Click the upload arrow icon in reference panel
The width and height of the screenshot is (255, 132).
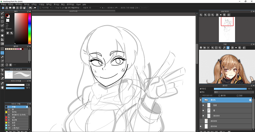[201, 48]
